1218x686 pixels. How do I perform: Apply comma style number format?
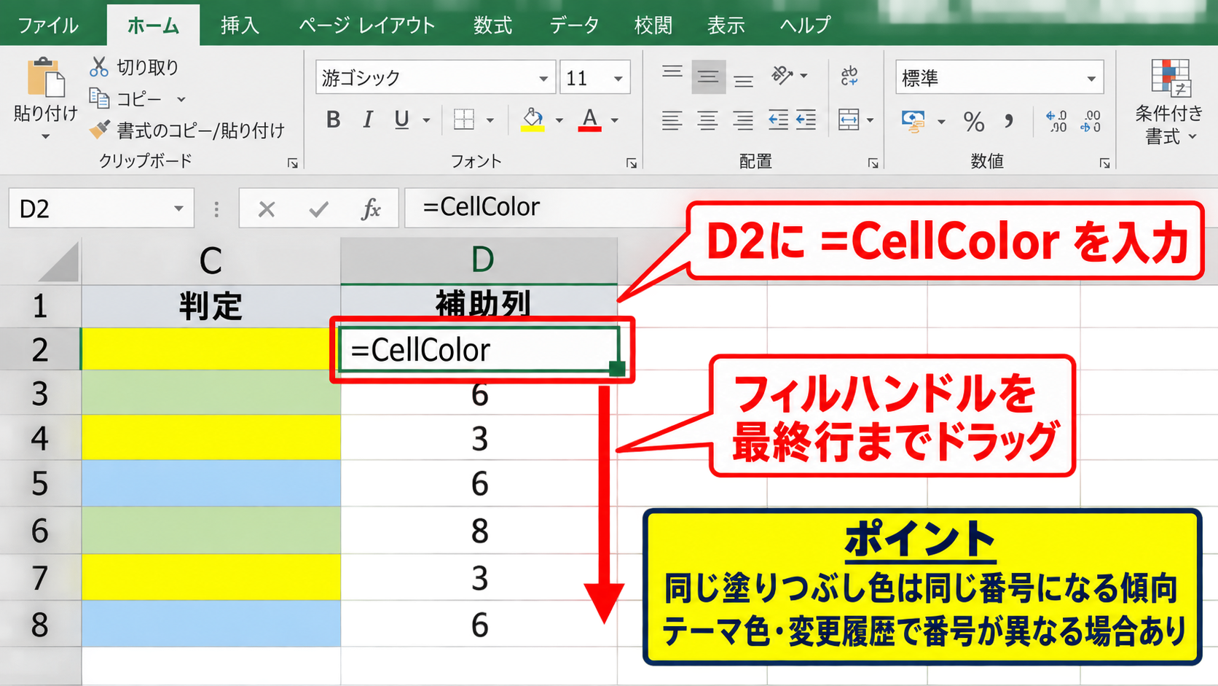tap(1009, 121)
